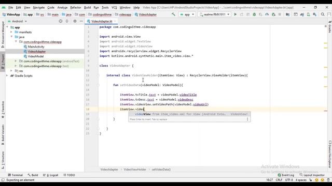332x186 pixels.
Task: Open the Run Anything icon in the toolbar
Action: coord(296,14)
